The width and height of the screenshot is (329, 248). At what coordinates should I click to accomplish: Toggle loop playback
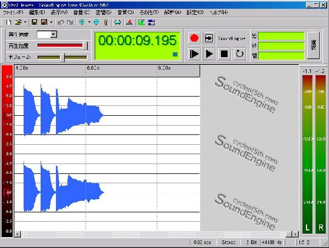pos(239,54)
